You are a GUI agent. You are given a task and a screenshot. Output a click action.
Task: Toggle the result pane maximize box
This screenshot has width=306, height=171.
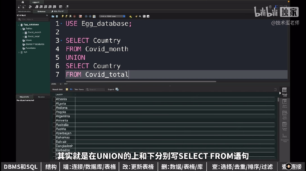click(x=275, y=90)
